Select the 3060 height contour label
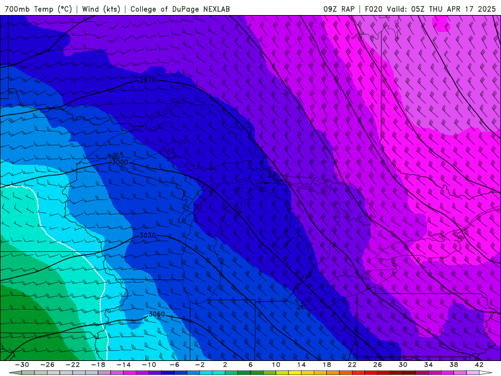This screenshot has width=501, height=376. coord(157,315)
